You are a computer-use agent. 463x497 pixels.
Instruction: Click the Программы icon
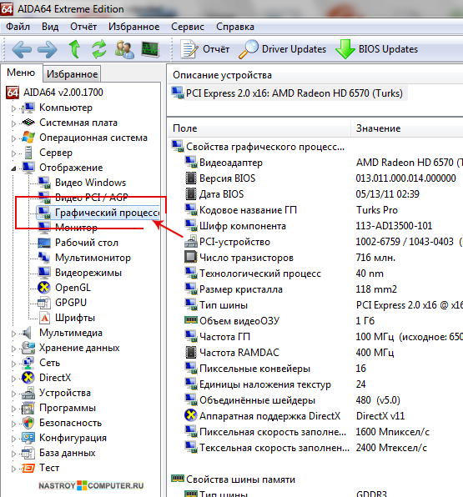click(28, 408)
